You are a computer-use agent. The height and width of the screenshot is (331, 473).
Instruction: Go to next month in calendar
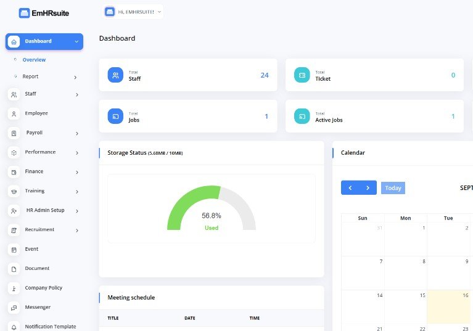[x=368, y=188]
